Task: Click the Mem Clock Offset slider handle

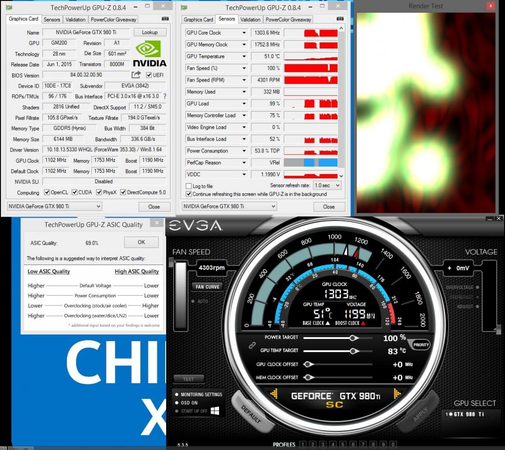Action: tap(308, 377)
